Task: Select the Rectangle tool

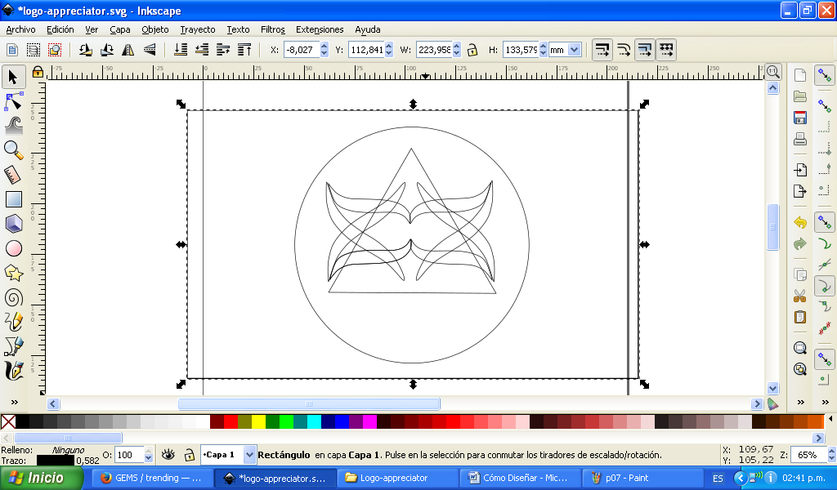Action: pyautogui.click(x=13, y=199)
